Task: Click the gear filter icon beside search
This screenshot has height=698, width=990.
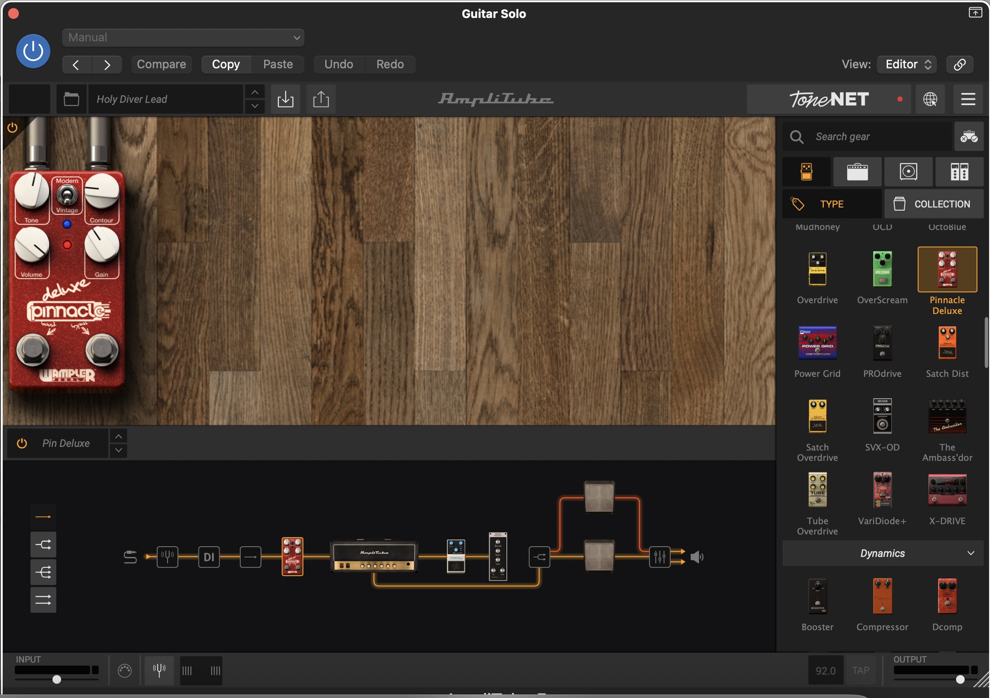Action: (968, 137)
